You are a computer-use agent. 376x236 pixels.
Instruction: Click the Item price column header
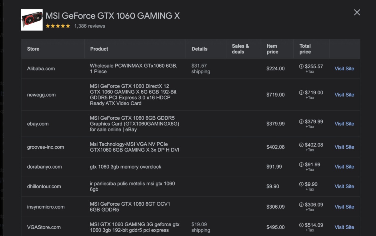click(x=272, y=49)
